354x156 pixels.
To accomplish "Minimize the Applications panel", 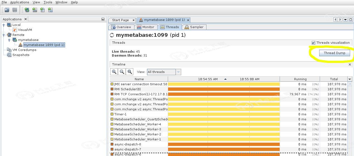I will point(103,19).
